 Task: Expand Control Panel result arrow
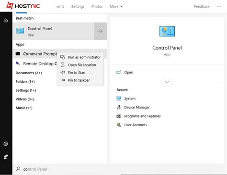[100, 31]
